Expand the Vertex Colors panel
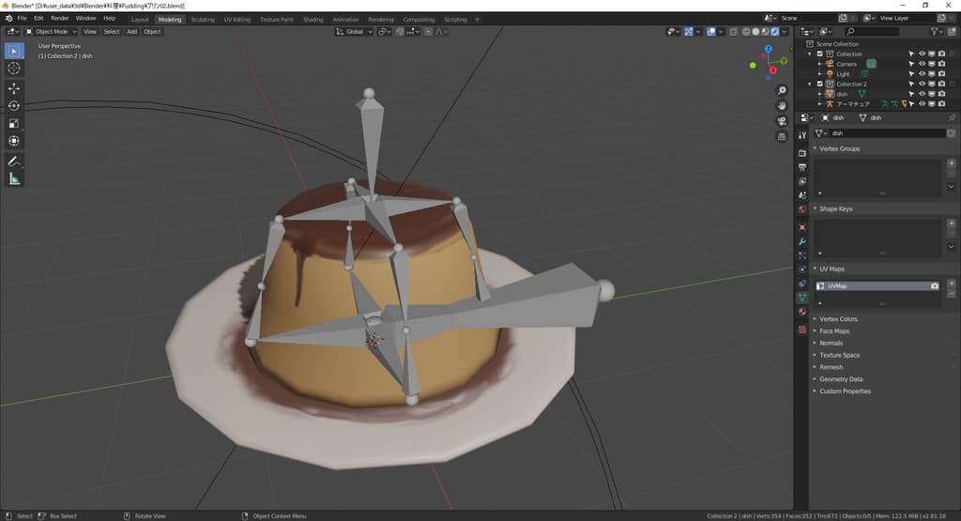961x521 pixels. [x=838, y=319]
